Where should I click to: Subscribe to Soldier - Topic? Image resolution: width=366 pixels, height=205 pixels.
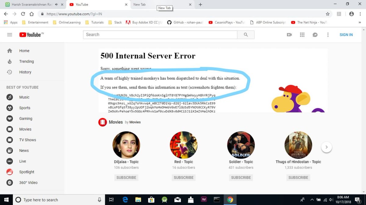pos(241,178)
